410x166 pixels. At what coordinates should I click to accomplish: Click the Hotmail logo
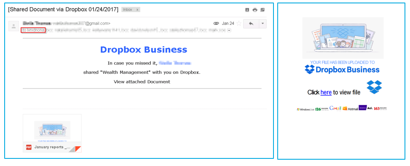coord(351,109)
